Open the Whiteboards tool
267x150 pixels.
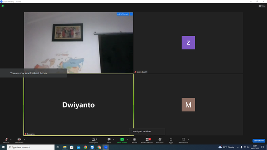pos(184,140)
